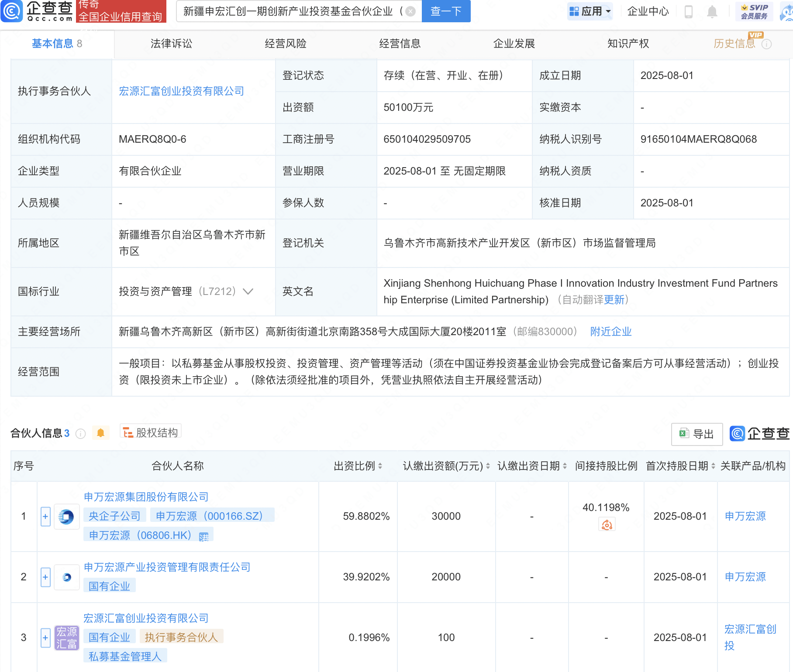Click 50100万元 capital value
Screen dimensions: 793x672
(408, 107)
